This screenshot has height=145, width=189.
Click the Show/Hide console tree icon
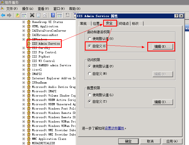point(24,15)
